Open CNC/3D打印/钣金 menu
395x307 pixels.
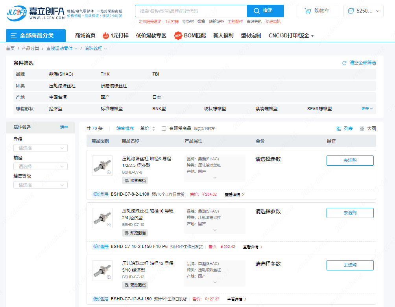click(x=291, y=35)
